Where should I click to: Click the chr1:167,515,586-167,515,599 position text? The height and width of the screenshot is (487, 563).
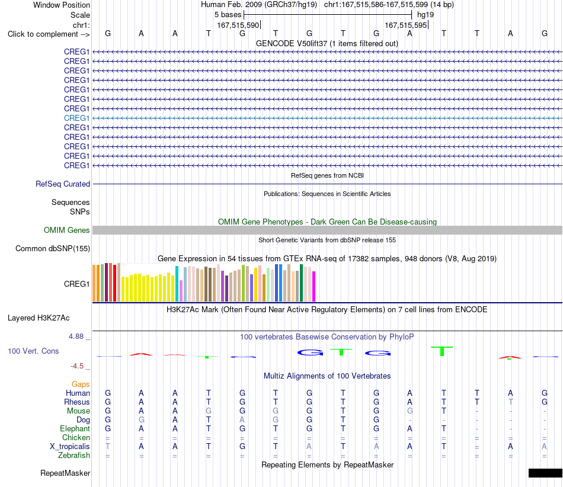389,5
